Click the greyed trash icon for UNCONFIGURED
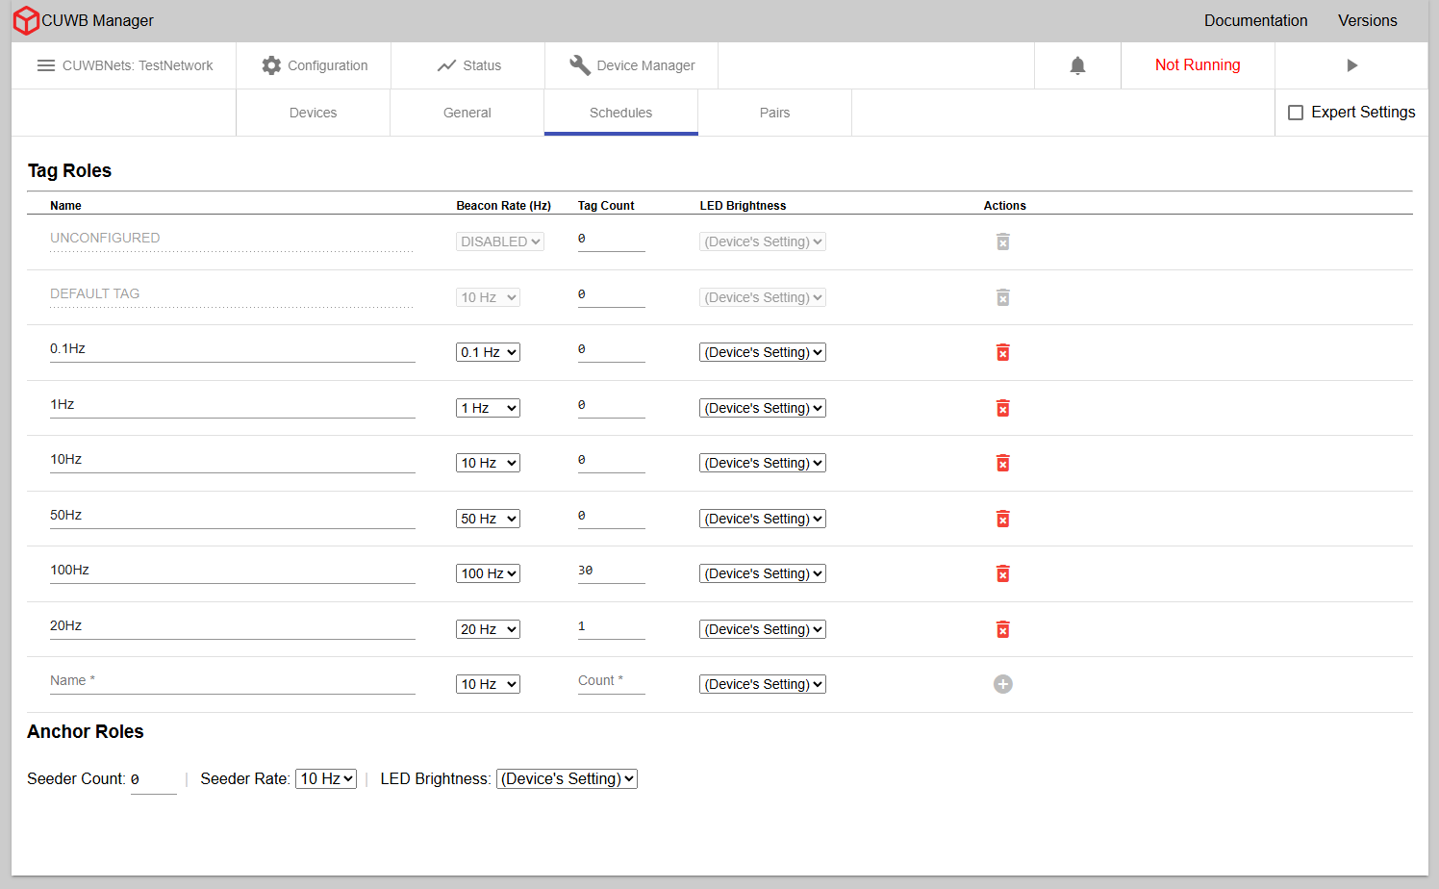This screenshot has width=1439, height=889. (1002, 241)
